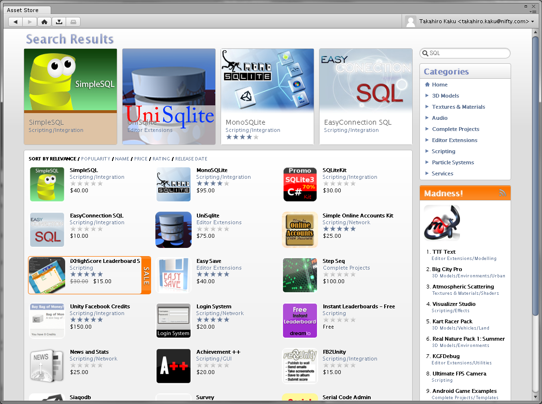Open MonoSQLite list item icon
The width and height of the screenshot is (542, 404).
pyautogui.click(x=174, y=184)
